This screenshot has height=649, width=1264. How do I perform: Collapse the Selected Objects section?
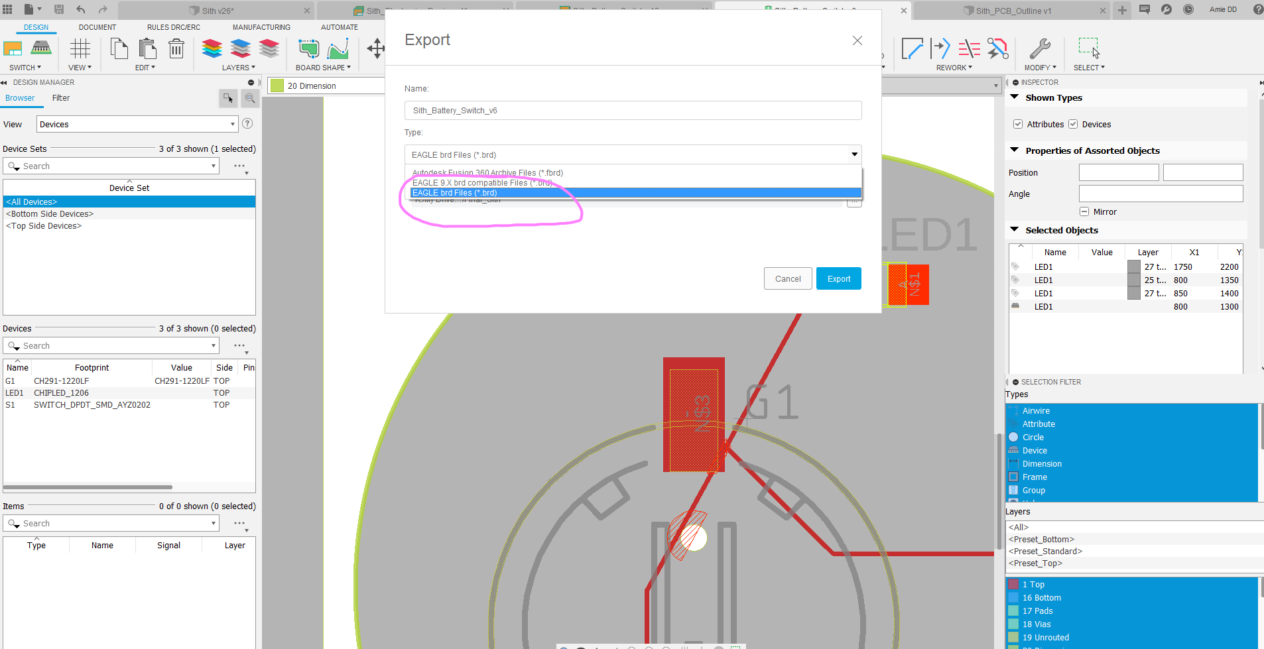(x=1014, y=229)
